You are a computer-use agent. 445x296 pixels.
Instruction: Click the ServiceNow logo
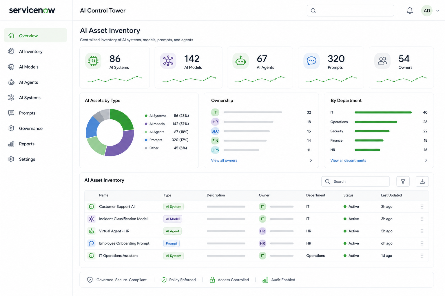click(32, 10)
